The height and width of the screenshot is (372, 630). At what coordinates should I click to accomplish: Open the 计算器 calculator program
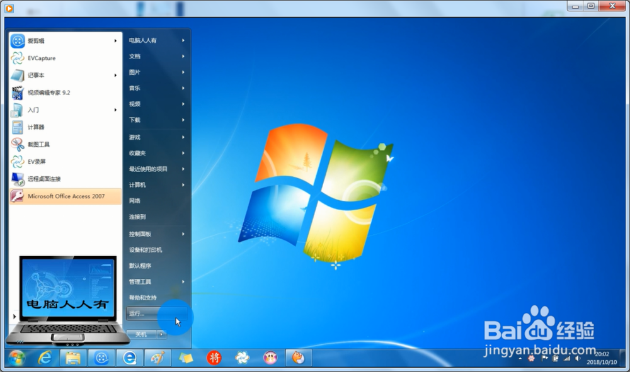(66, 127)
